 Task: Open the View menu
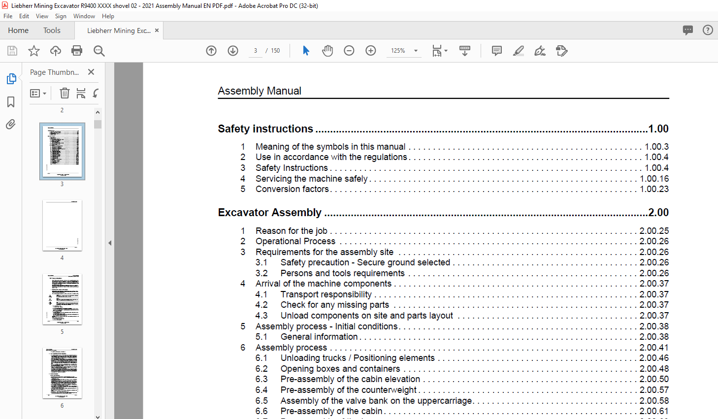[x=42, y=16]
